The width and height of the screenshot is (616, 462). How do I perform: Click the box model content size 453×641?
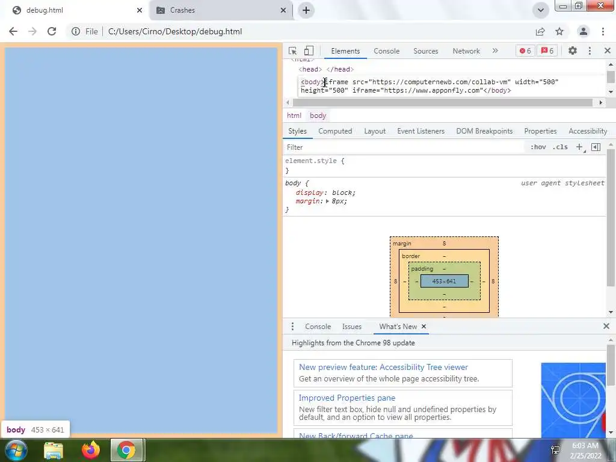coord(444,282)
